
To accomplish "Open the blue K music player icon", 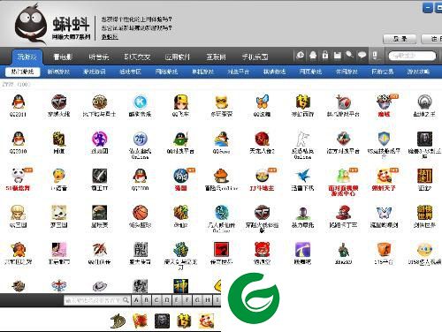I will 140,102.
